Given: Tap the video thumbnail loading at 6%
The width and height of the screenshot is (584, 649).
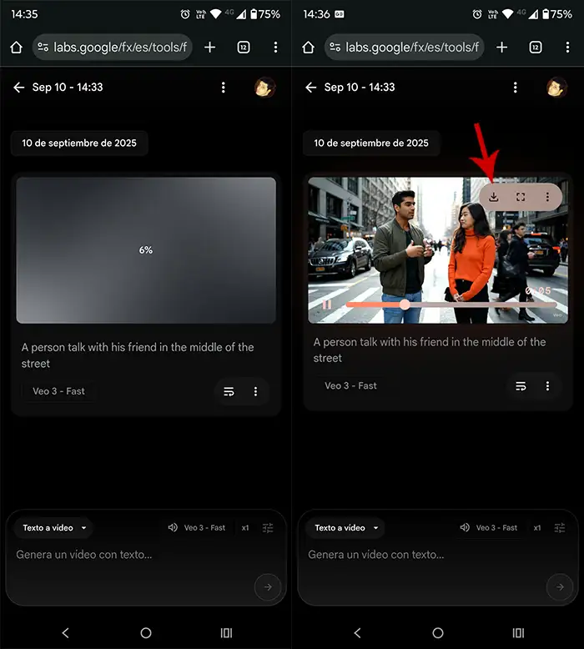Looking at the screenshot, I should click(x=146, y=250).
